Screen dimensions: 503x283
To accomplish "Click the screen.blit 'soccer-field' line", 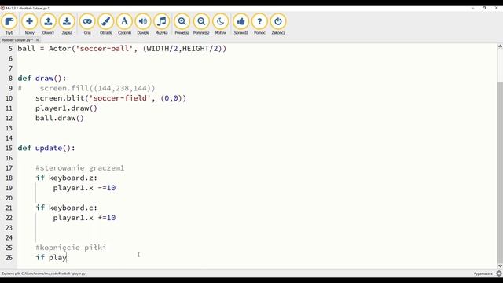I will [x=111, y=98].
